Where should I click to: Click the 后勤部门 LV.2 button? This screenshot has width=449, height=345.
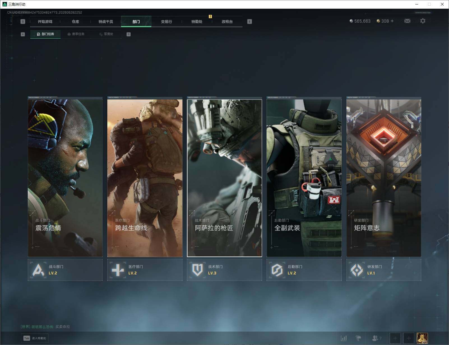pos(304,270)
